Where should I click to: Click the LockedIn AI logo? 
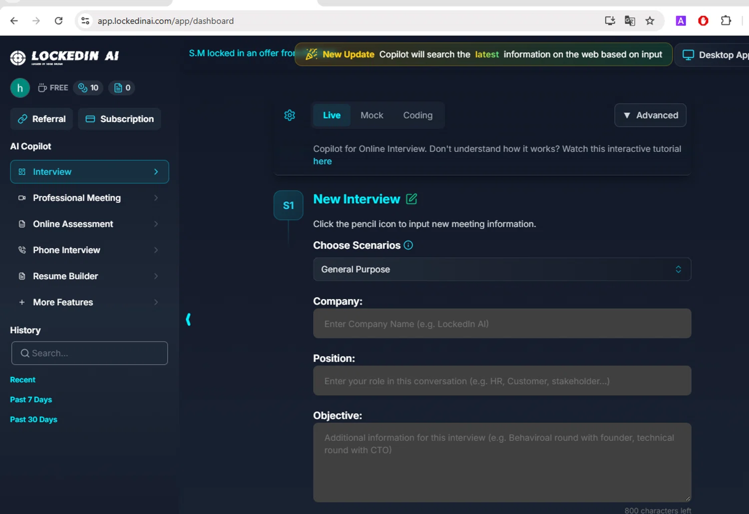(64, 57)
